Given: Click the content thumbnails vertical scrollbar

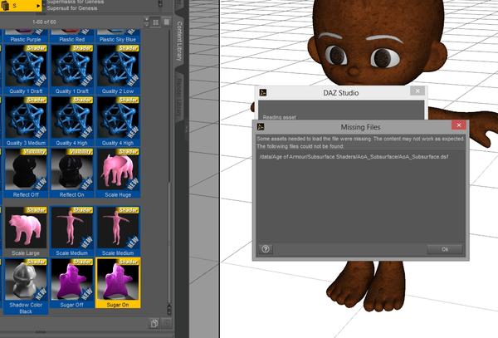Looking at the screenshot, I should 169,242.
